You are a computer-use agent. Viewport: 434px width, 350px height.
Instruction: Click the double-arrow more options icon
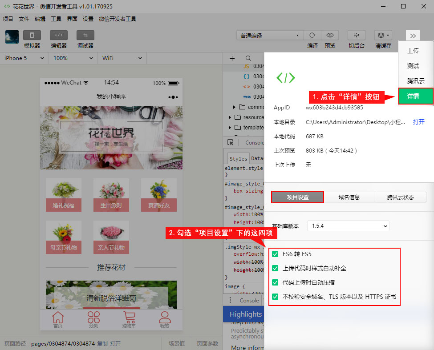tap(413, 36)
